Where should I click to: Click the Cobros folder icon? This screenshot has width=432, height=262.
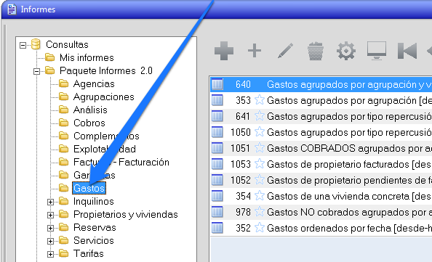64,123
